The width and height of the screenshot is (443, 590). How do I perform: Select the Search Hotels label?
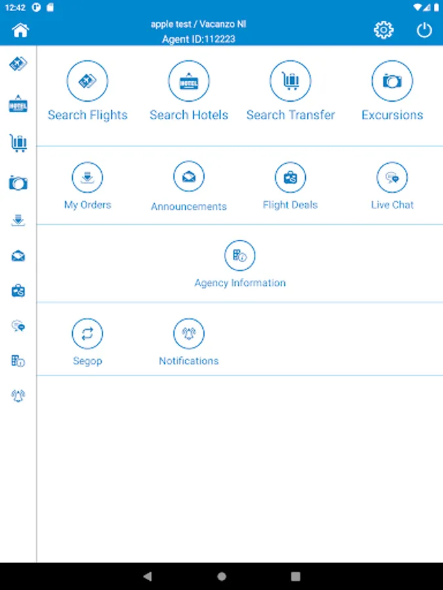click(x=189, y=115)
